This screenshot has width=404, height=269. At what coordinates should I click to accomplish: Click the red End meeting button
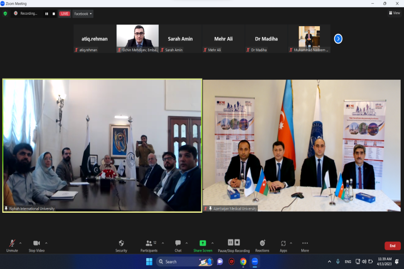point(392,246)
